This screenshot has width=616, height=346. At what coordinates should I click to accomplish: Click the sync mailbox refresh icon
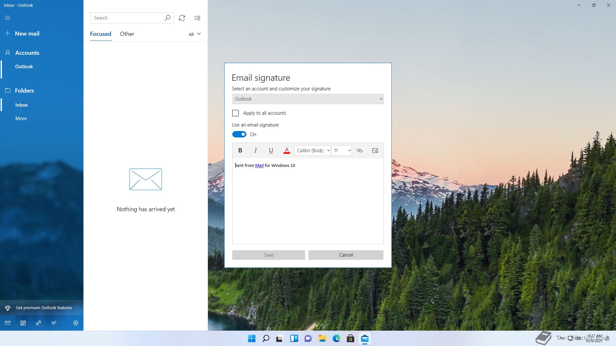182,18
